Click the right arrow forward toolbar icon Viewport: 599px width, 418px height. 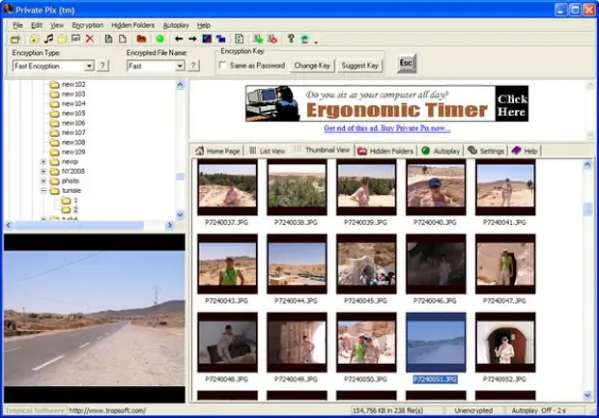click(x=192, y=40)
